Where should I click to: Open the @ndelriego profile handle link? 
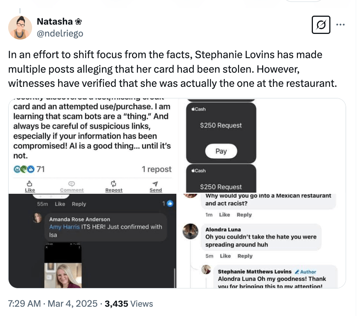60,34
